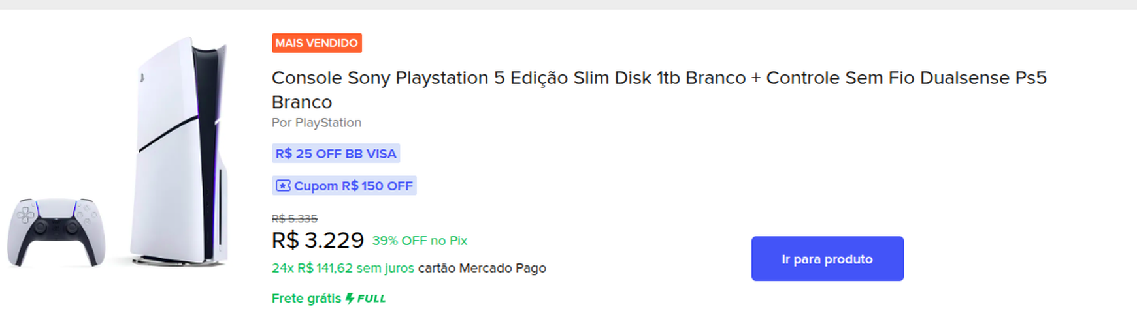Click the gray bar above the listing
Image resolution: width=1137 pixels, height=326 pixels.
coord(568,5)
